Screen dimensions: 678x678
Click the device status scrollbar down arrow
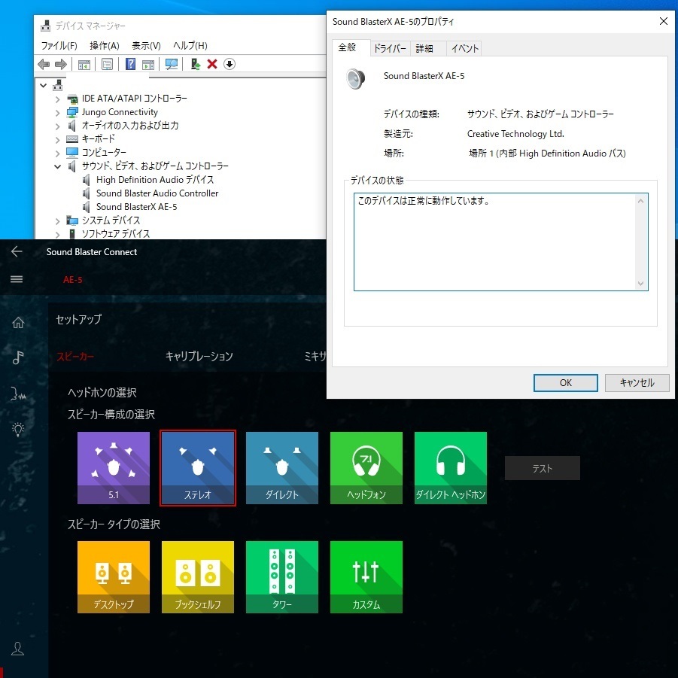tap(641, 284)
